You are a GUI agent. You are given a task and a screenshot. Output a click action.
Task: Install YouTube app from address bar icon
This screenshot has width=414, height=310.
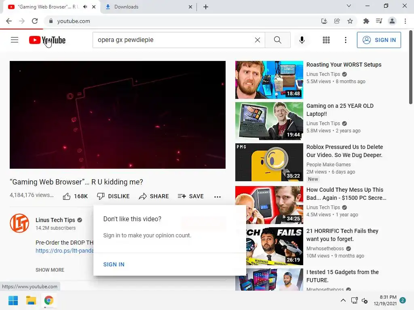pyautogui.click(x=324, y=21)
